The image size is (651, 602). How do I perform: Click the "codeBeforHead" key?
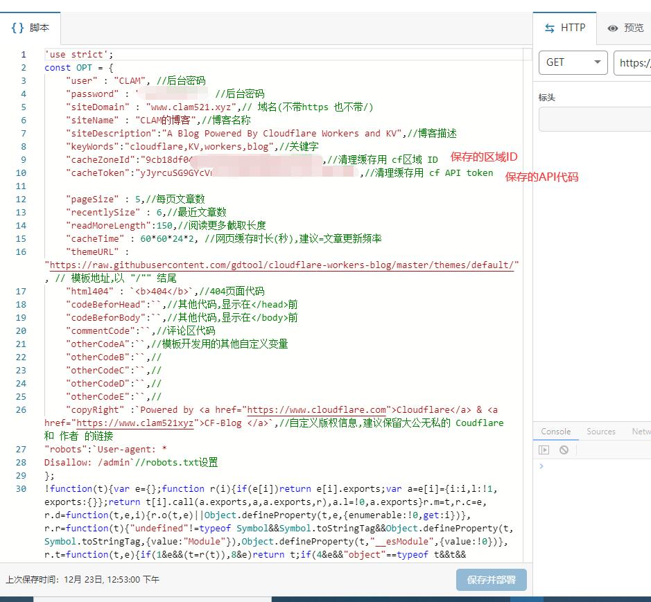(x=105, y=305)
